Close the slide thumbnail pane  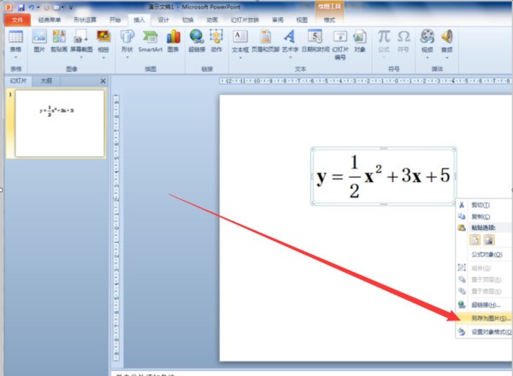(x=103, y=80)
